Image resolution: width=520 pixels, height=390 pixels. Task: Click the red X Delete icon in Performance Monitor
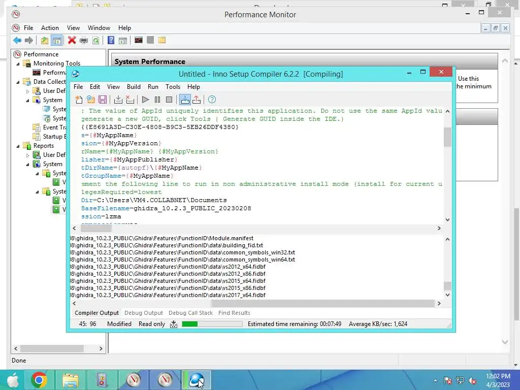click(x=72, y=41)
